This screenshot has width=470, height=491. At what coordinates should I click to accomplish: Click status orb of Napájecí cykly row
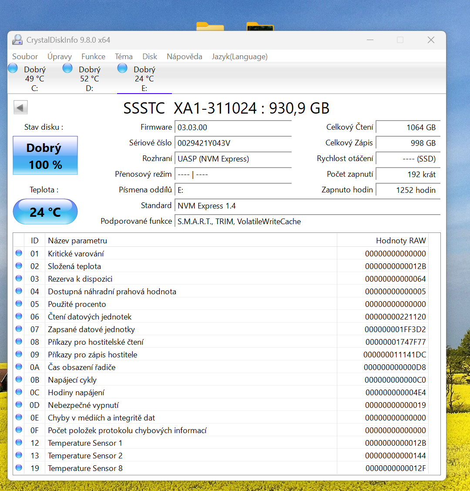coord(19,379)
